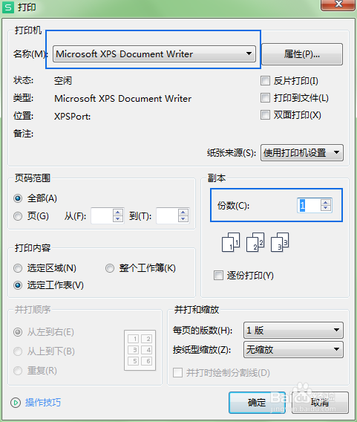Select 从上到下(B) order option
357x422 pixels.
(18, 351)
